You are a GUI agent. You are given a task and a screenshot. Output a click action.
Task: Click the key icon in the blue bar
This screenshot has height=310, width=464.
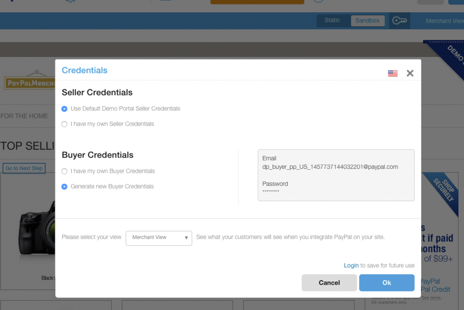pos(399,20)
